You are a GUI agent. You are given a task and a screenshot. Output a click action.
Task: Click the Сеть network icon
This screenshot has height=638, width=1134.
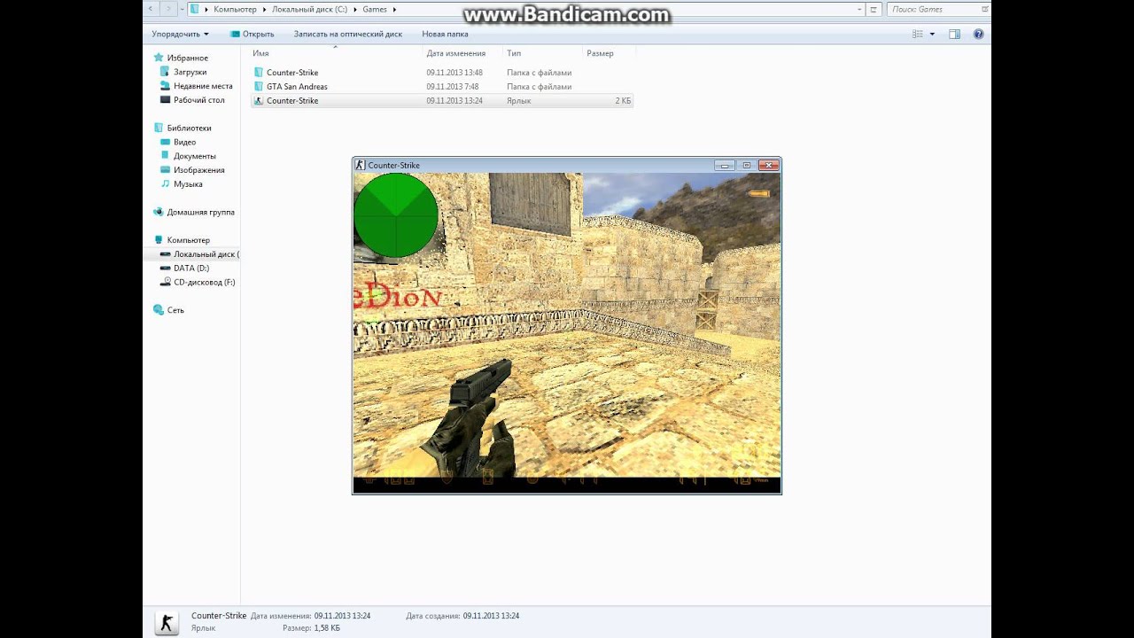tap(159, 310)
